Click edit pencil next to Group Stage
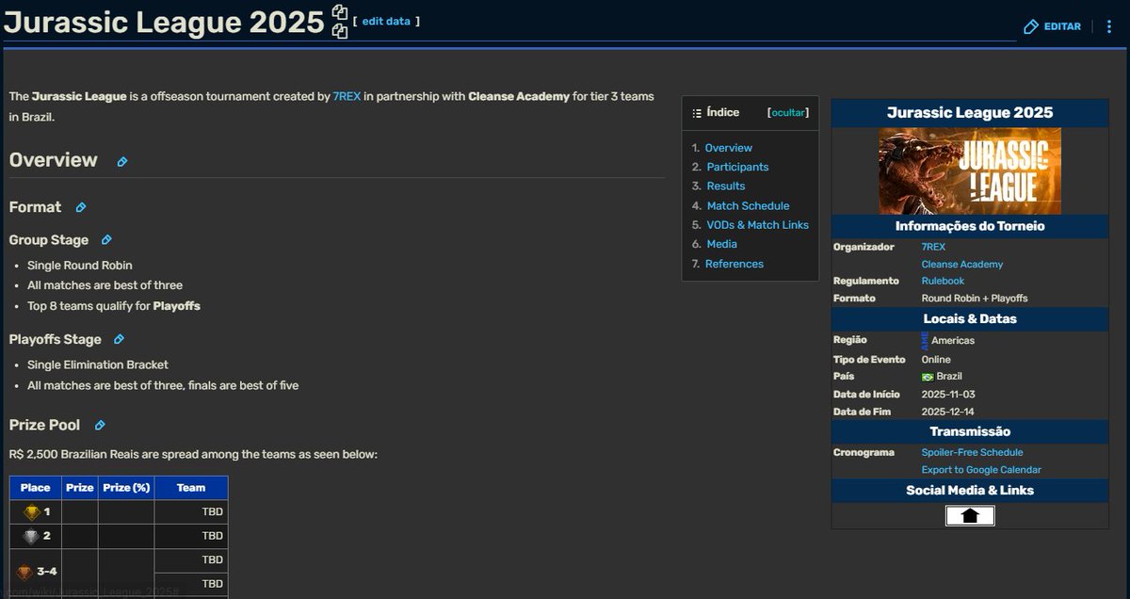Image resolution: width=1130 pixels, height=599 pixels. click(106, 240)
